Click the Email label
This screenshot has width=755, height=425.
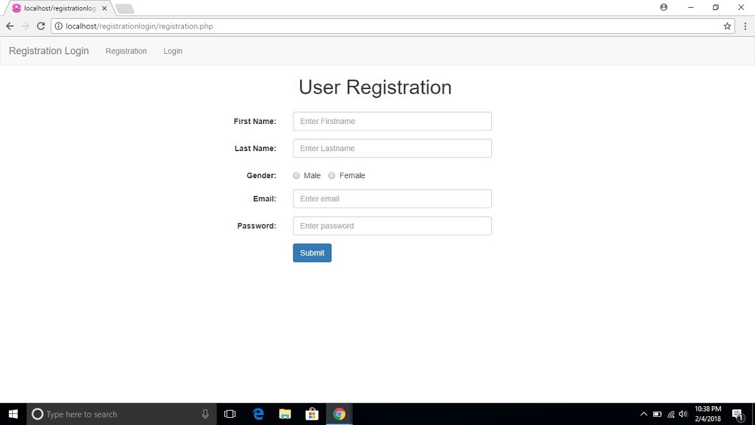tap(265, 199)
